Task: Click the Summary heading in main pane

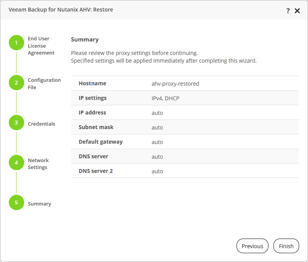Action: [x=85, y=40]
